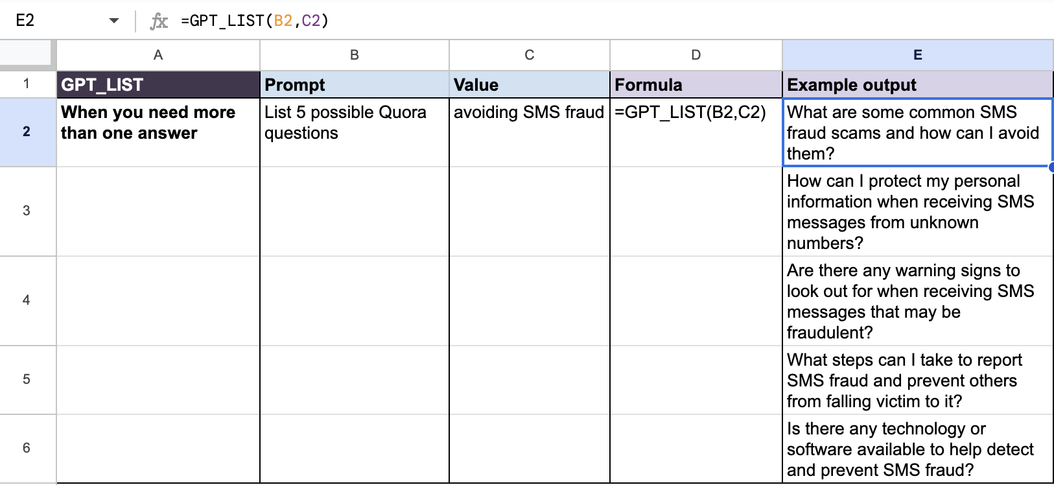Click the fill handle of cell E2
The image size is (1054, 485).
pos(1051,167)
